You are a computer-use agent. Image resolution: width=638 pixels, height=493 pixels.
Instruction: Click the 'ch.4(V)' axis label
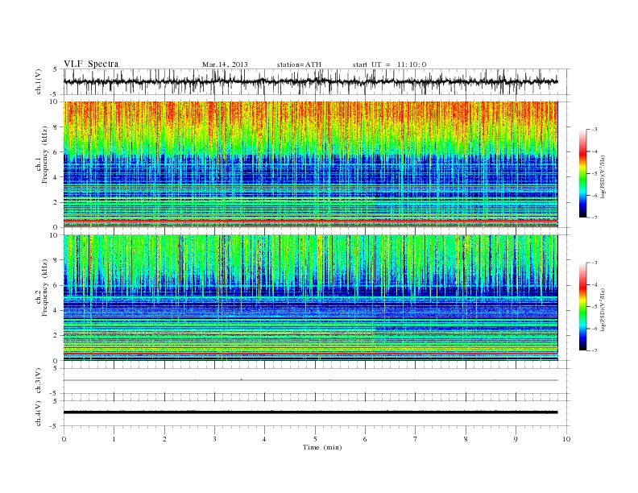[39, 413]
